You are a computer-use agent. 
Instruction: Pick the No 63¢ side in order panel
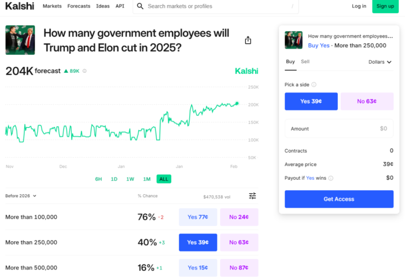[367, 101]
